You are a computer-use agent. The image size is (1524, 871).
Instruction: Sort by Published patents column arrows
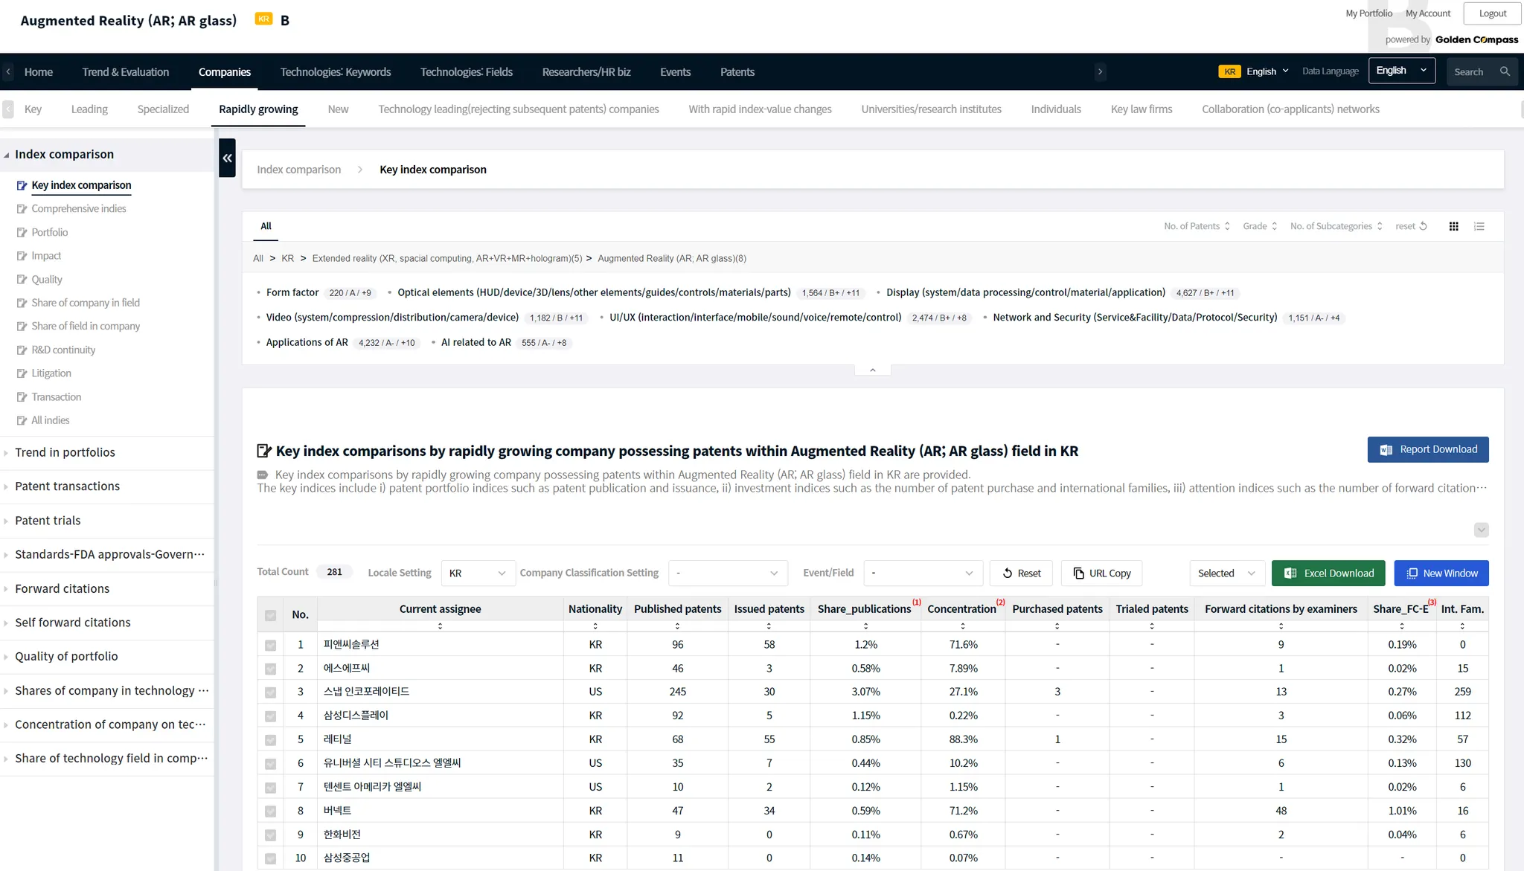coord(677,626)
